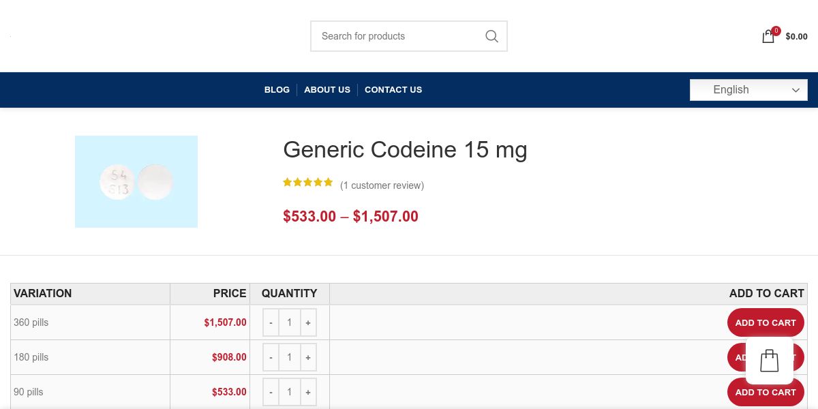Decrease quantity for 90 pills
The width and height of the screenshot is (818, 409).
click(x=271, y=392)
